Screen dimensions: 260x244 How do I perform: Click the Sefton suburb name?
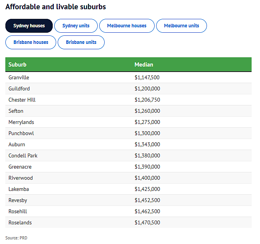[16, 111]
